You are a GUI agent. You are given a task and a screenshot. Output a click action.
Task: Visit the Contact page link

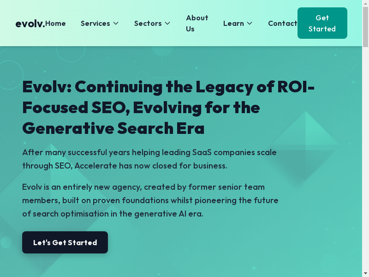(282, 24)
